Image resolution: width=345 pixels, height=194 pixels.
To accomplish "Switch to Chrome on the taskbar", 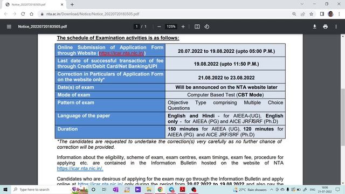I will [160, 189].
